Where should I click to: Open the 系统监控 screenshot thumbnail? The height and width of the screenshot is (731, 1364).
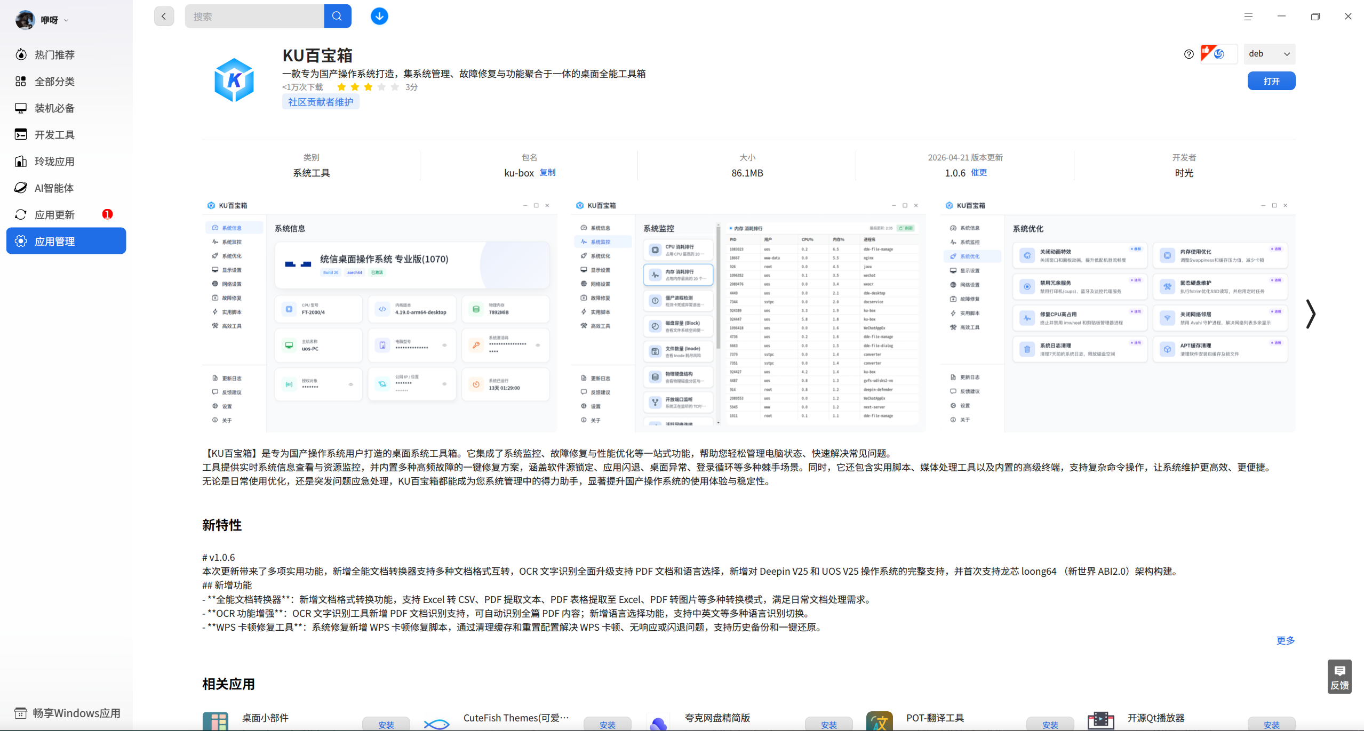(748, 315)
